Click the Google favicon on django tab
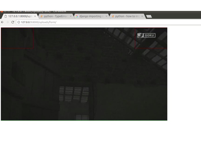201x142 pixels. click(77, 16)
